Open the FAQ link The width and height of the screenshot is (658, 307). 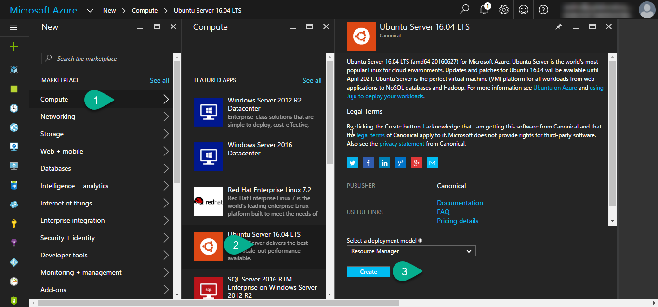tap(443, 212)
